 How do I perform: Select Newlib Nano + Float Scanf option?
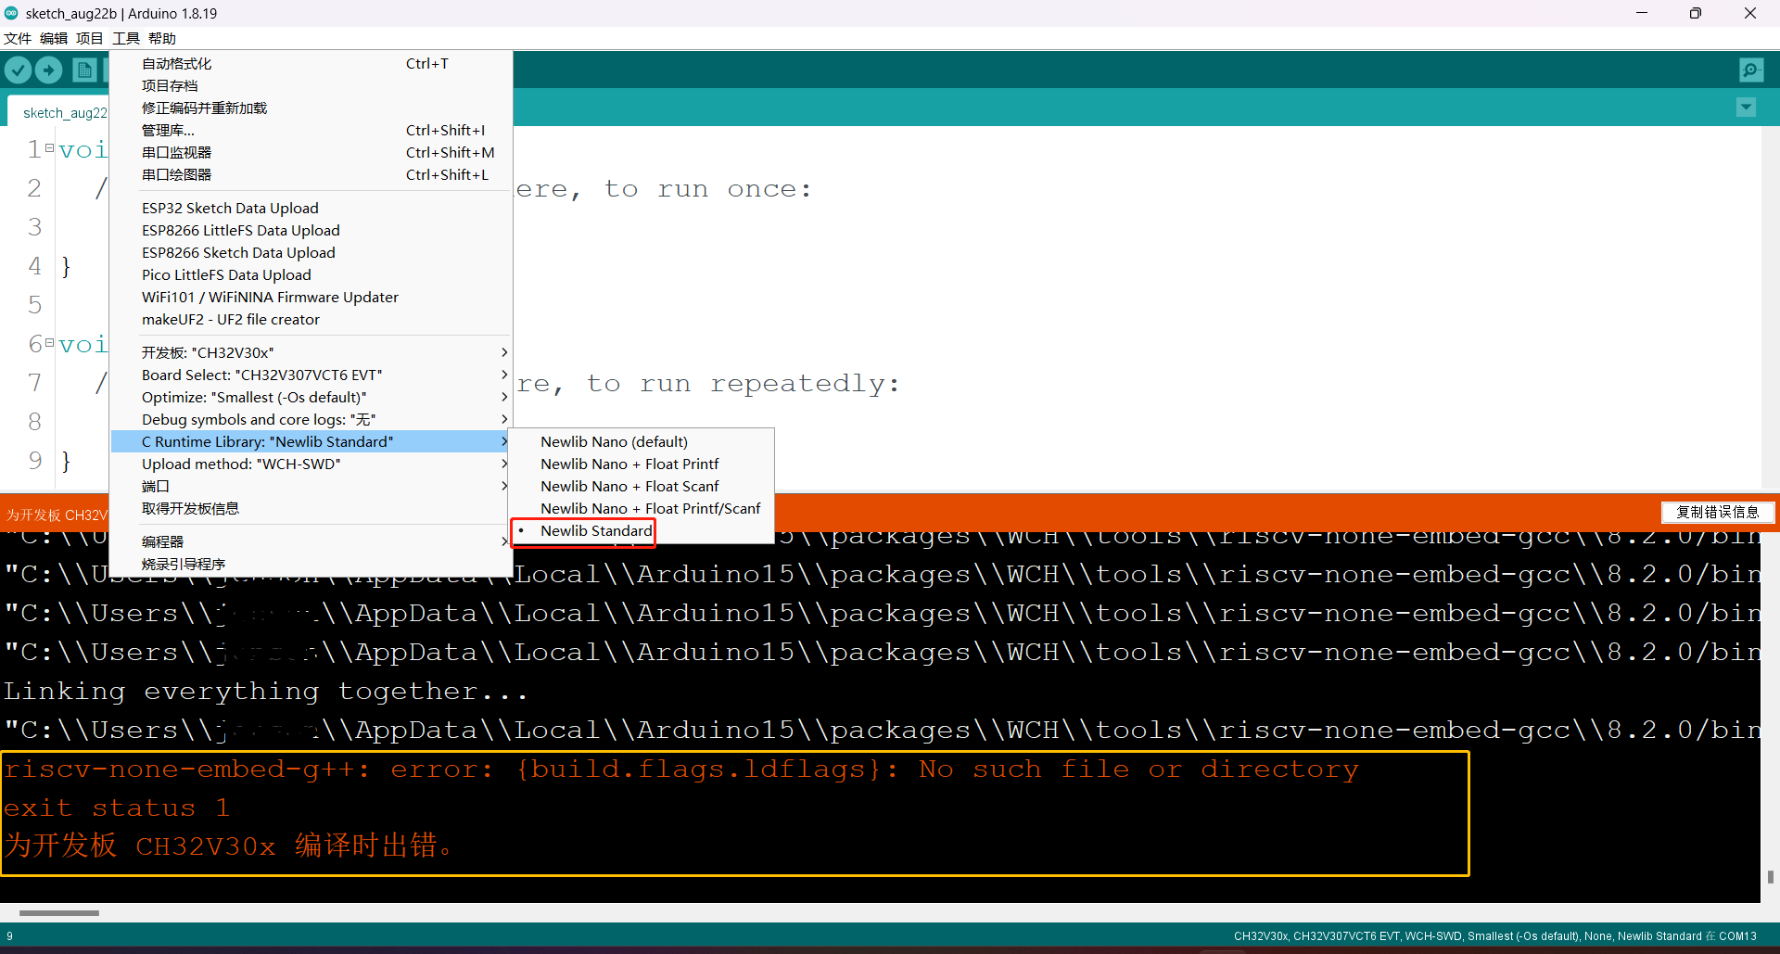(x=629, y=486)
